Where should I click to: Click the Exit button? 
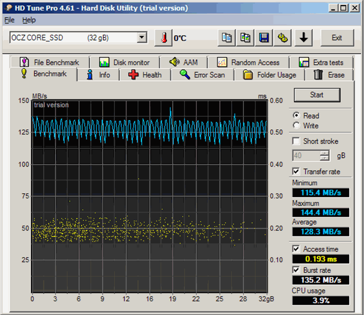click(337, 37)
